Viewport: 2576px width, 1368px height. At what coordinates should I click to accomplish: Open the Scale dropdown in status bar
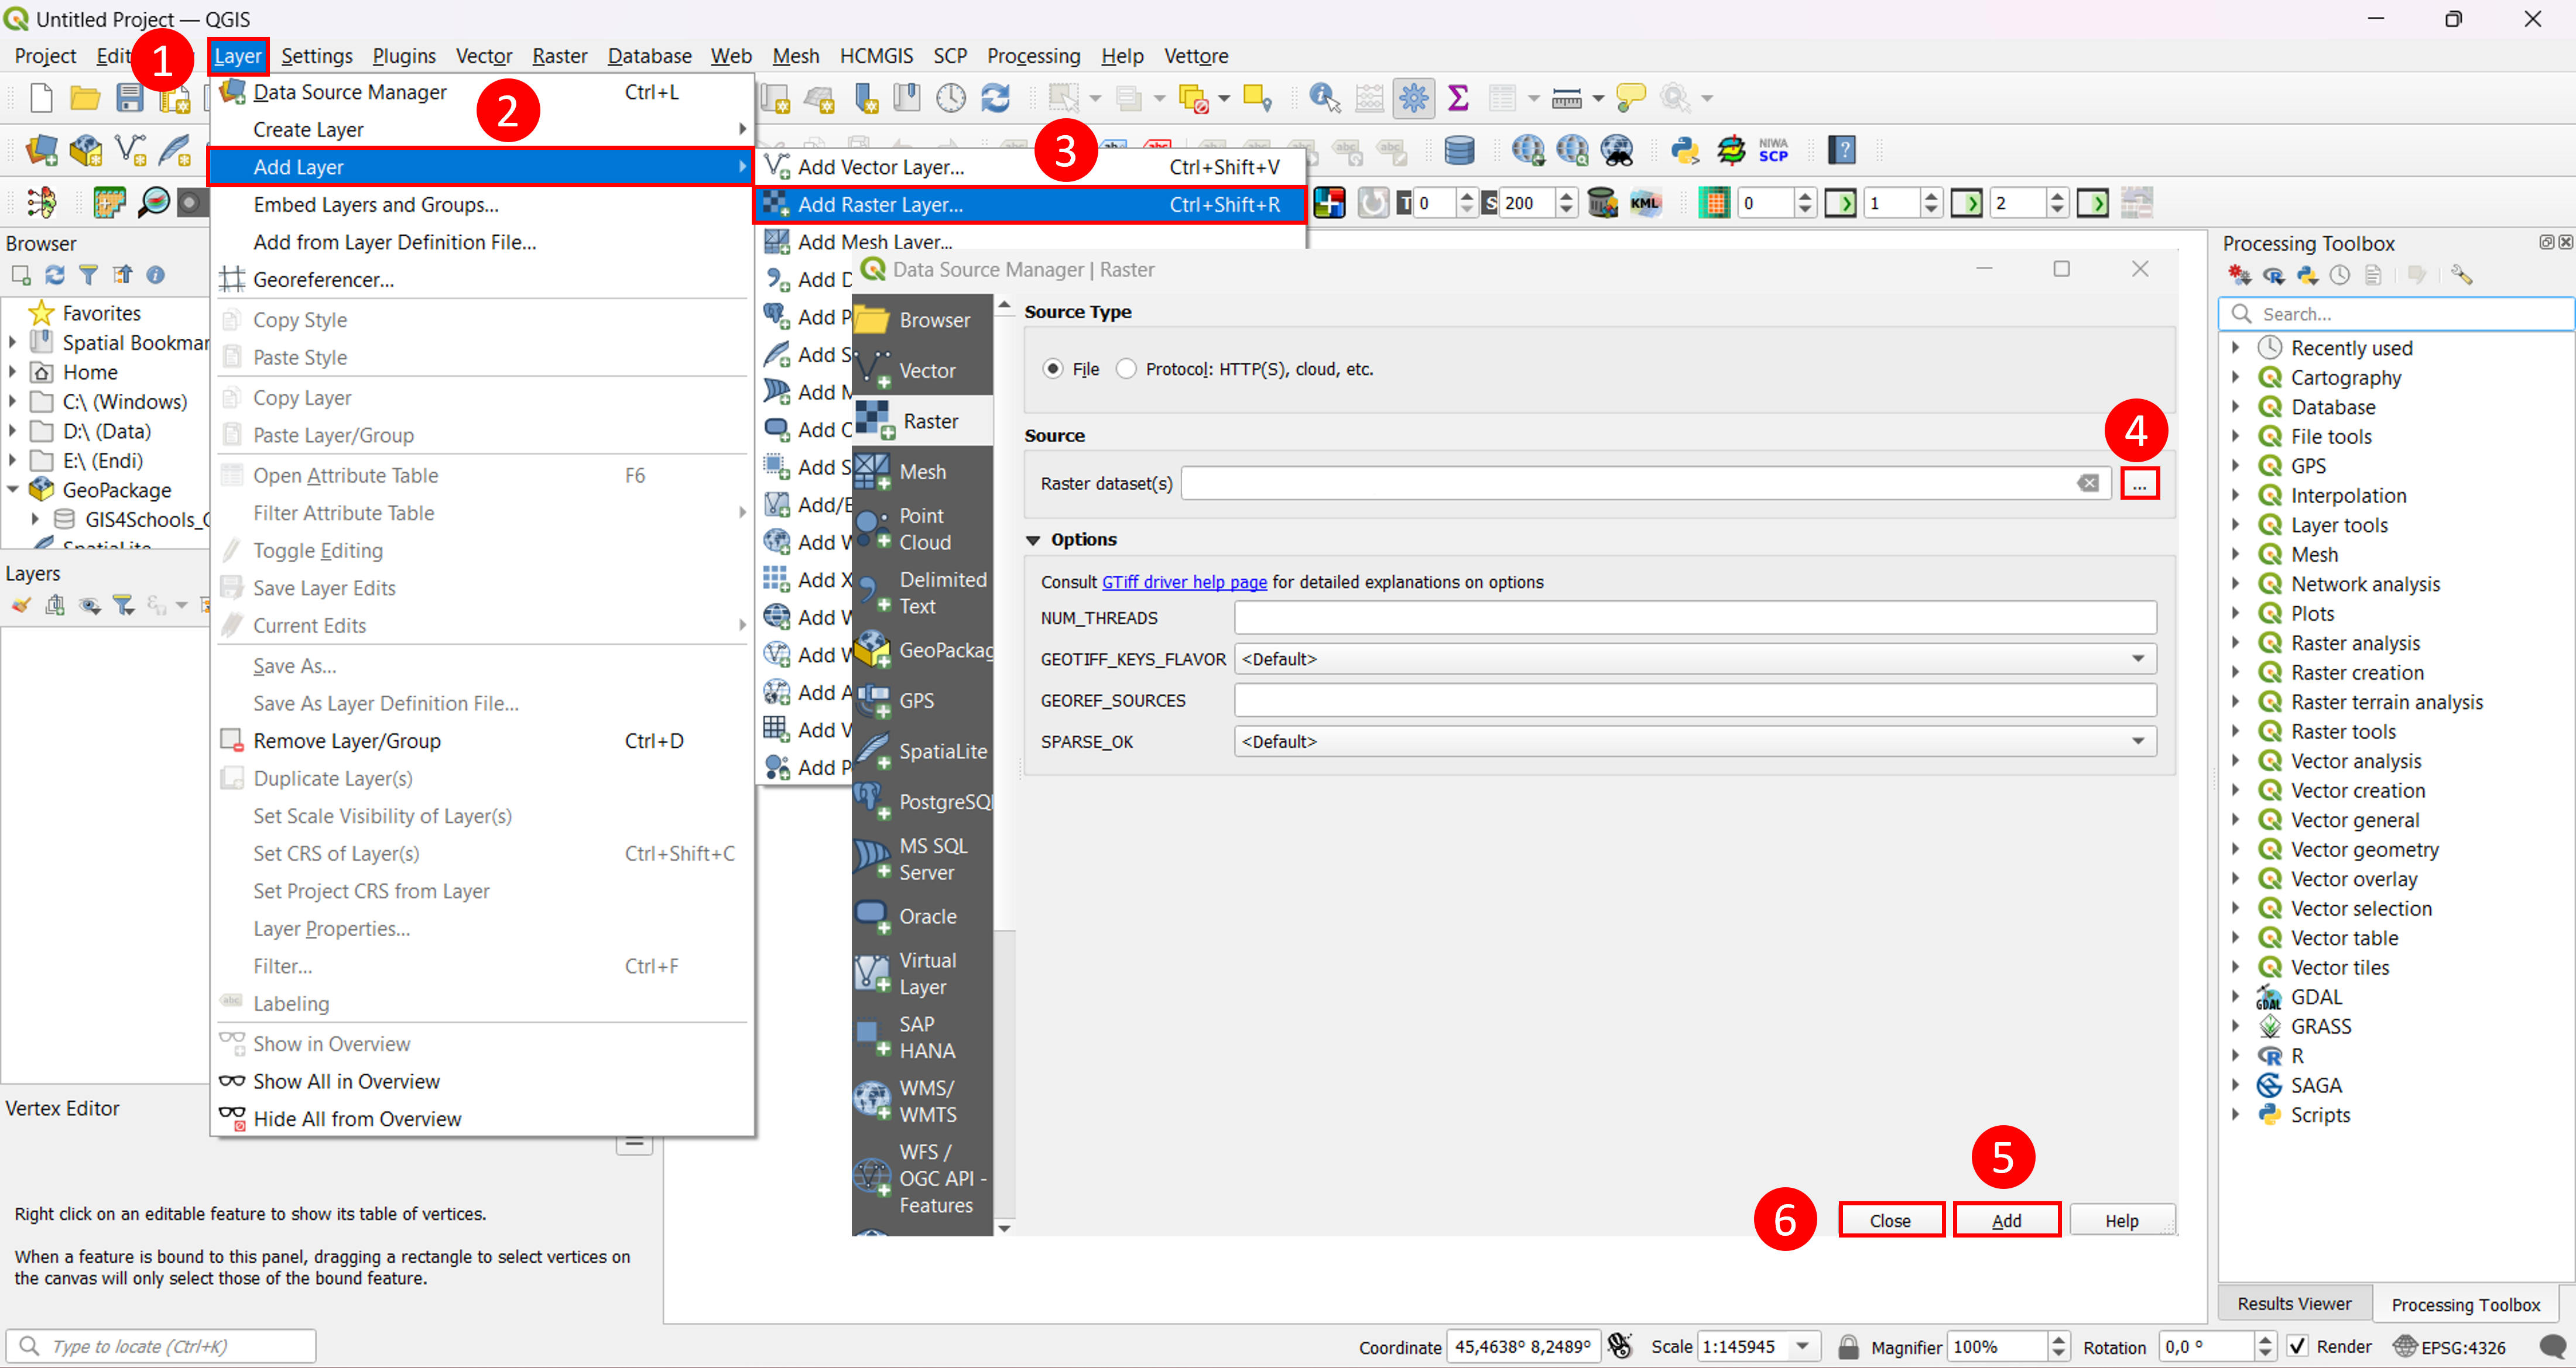(1803, 1346)
